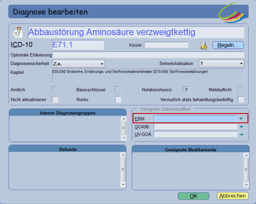The image size is (256, 204).
Task: Enable Nicht aktualisieren checkbox
Action: tap(55, 99)
